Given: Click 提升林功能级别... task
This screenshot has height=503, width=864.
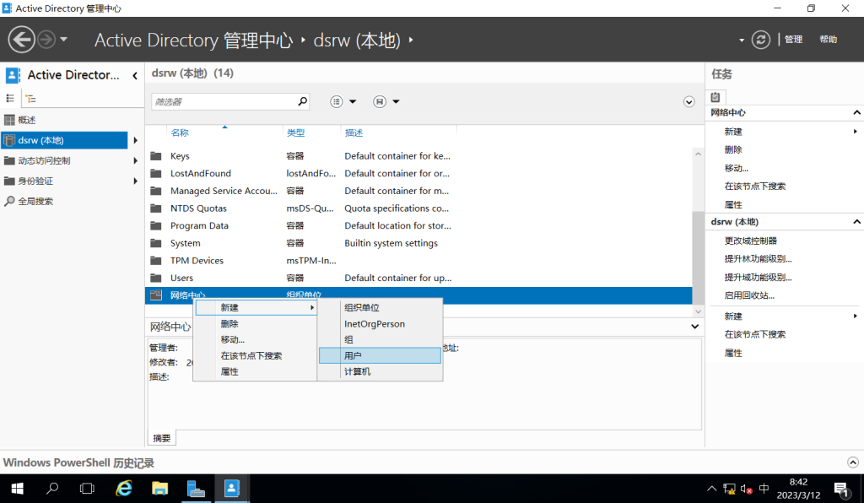Looking at the screenshot, I should coord(758,259).
